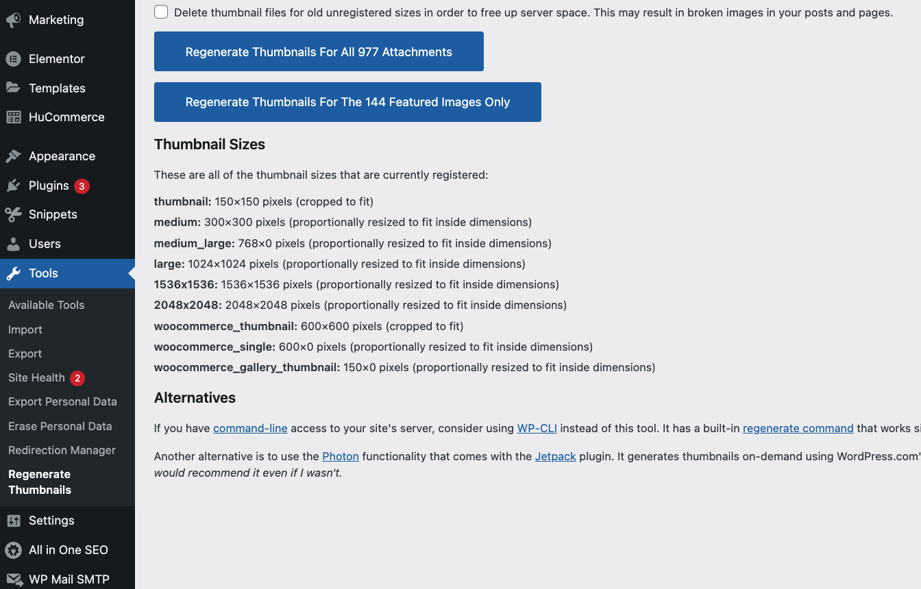This screenshot has width=921, height=589.
Task: Click the Snippets scissors icon
Action: point(14,214)
